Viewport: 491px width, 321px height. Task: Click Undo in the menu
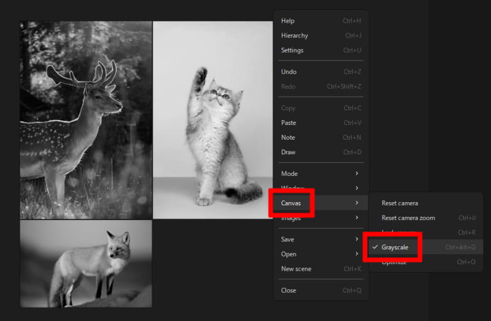(288, 72)
